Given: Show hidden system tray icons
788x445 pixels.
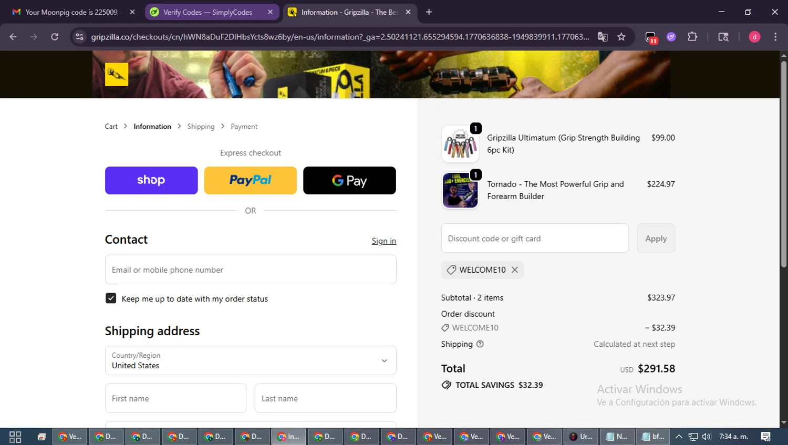Looking at the screenshot, I should click(679, 437).
